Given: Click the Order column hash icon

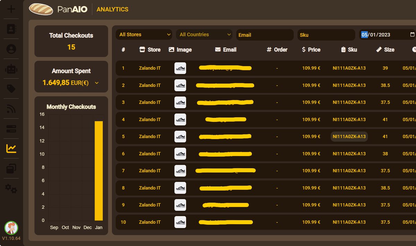Looking at the screenshot, I should (269, 50).
